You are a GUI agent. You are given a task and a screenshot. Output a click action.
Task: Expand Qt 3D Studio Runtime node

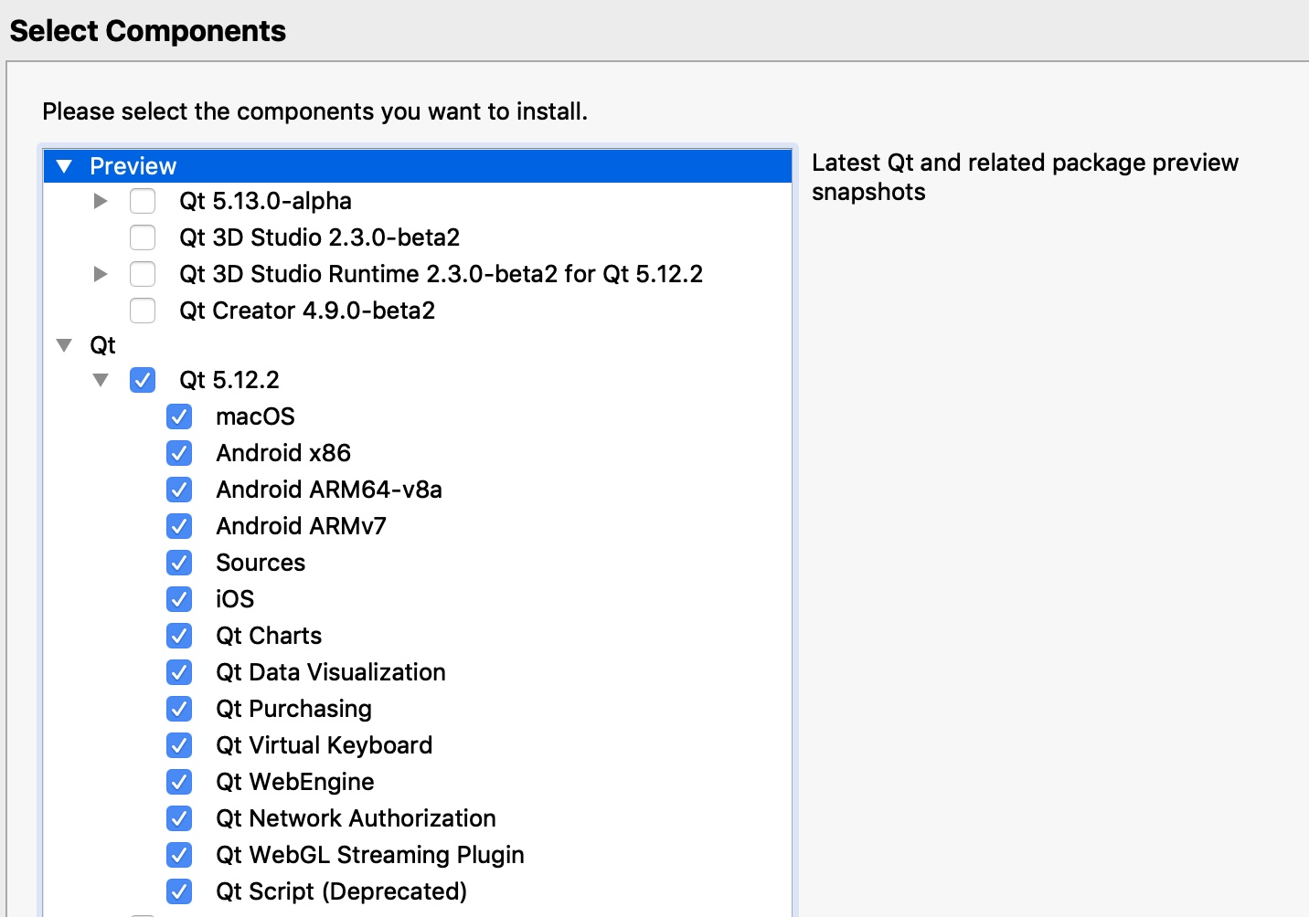(101, 274)
